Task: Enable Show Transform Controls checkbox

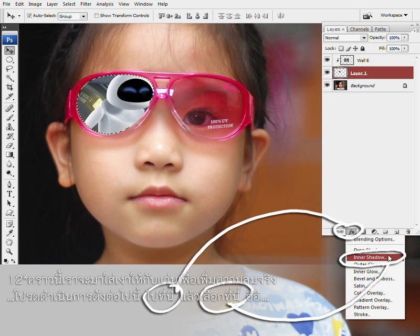Action: [x=97, y=16]
